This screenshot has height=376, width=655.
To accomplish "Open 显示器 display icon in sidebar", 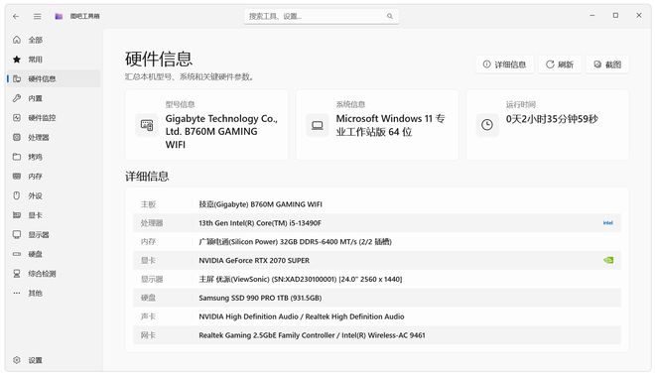I will tap(17, 234).
